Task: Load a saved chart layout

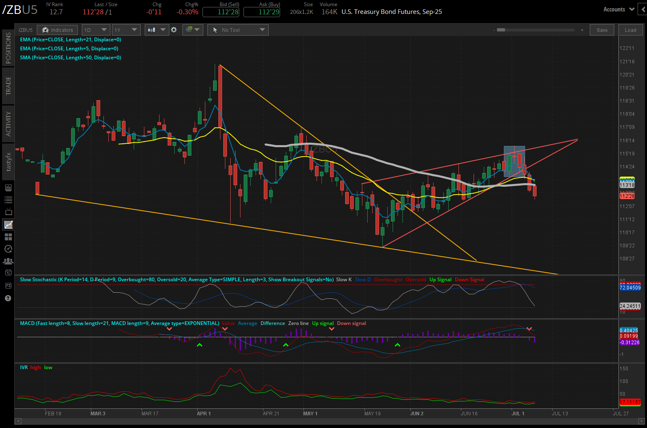Action: [x=630, y=30]
